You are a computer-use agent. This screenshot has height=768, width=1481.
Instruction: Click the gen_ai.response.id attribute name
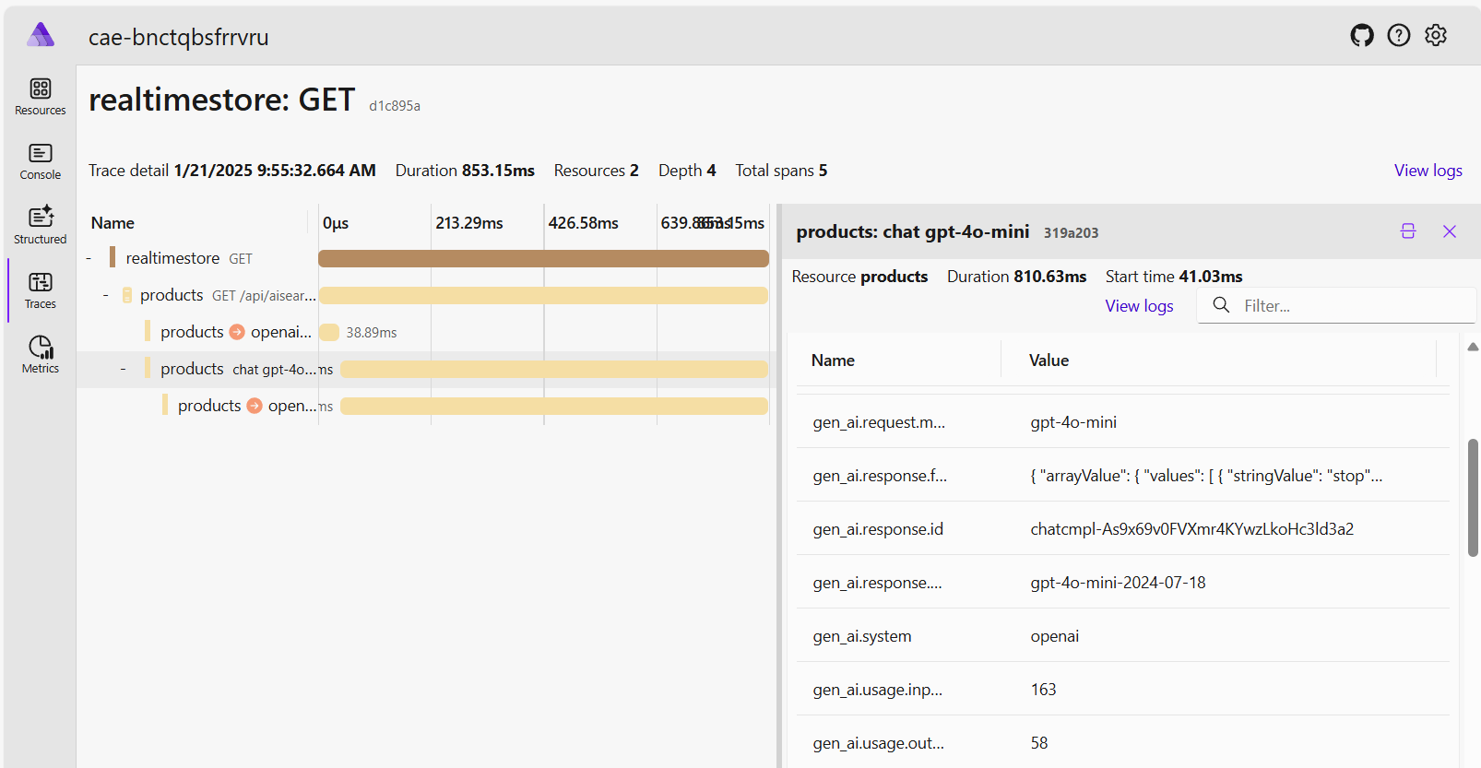tap(878, 529)
